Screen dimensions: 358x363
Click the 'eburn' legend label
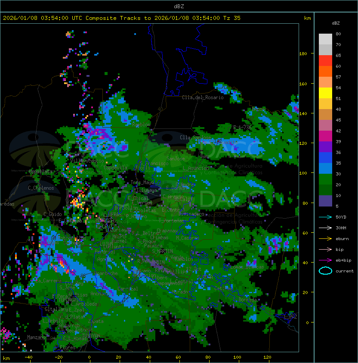[342, 239]
